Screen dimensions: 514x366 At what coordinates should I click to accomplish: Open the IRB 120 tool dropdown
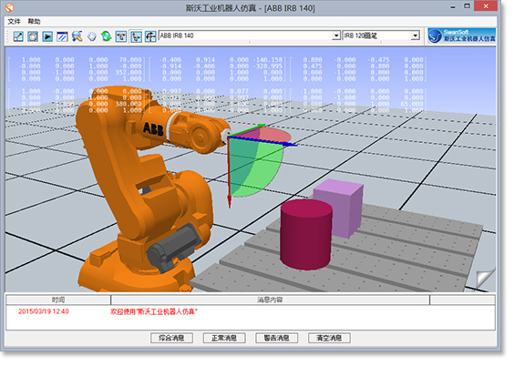click(x=415, y=36)
